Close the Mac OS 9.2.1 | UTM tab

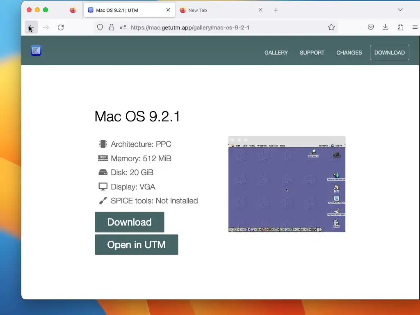coord(168,10)
